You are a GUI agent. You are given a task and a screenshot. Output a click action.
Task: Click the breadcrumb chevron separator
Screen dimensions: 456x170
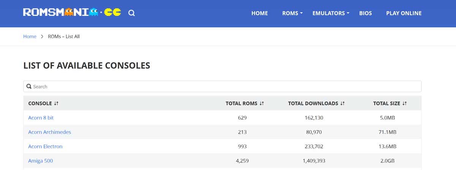pyautogui.click(x=42, y=36)
